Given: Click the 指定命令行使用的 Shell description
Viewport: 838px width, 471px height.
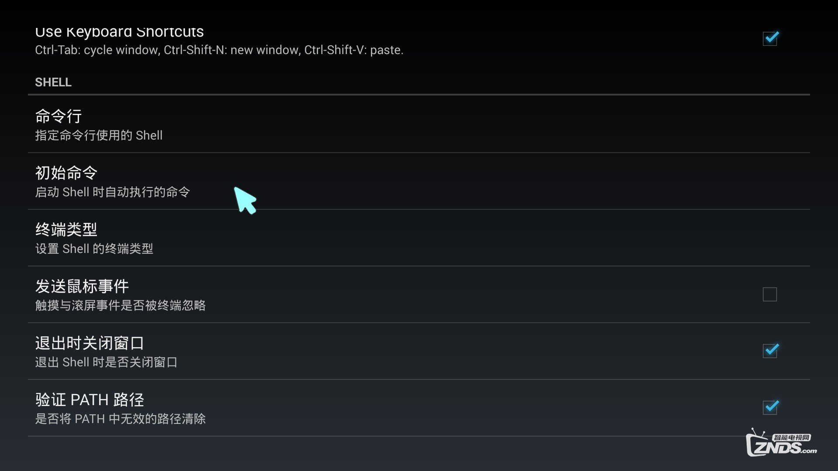Looking at the screenshot, I should 99,136.
